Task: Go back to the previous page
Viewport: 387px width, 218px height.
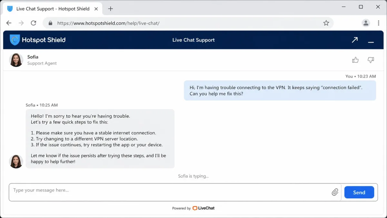Action: tap(9, 23)
